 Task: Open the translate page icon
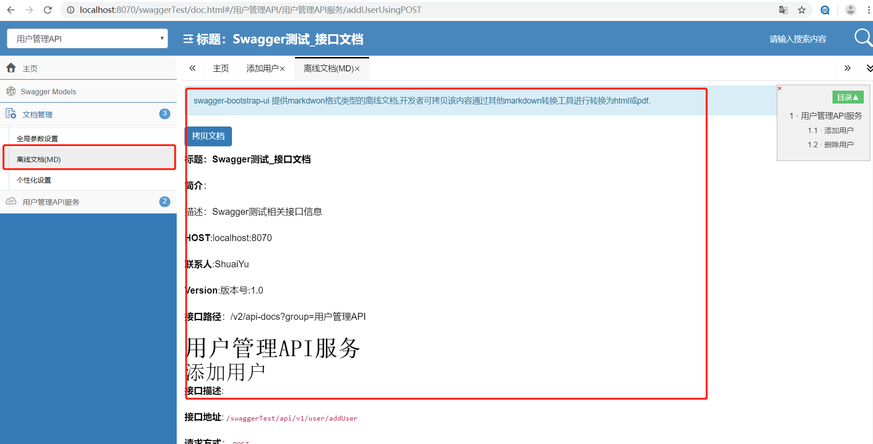click(x=783, y=10)
